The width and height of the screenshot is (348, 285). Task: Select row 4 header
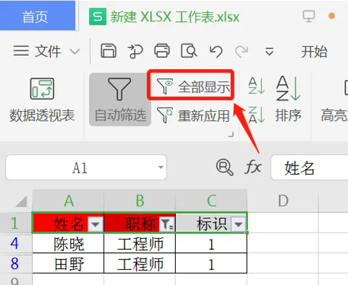coord(16,243)
